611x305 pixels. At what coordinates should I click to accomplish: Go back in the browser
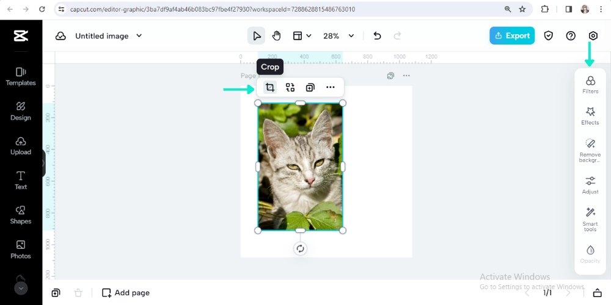point(10,9)
